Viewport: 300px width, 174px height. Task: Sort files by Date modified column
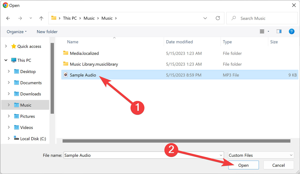click(x=179, y=42)
